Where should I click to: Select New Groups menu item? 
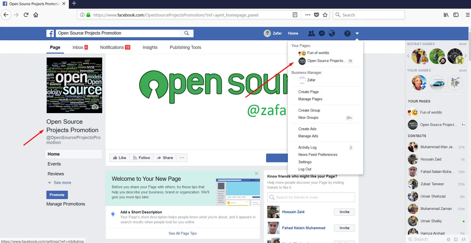(x=308, y=117)
